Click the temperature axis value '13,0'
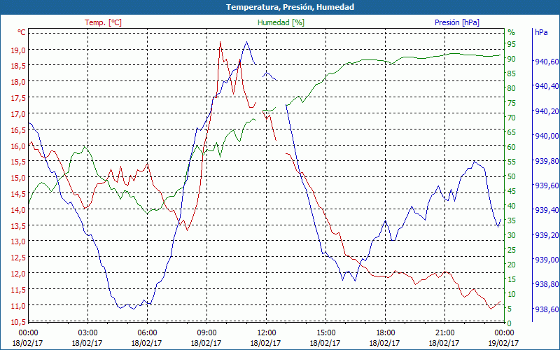The width and height of the screenshot is (560, 350). (x=19, y=241)
